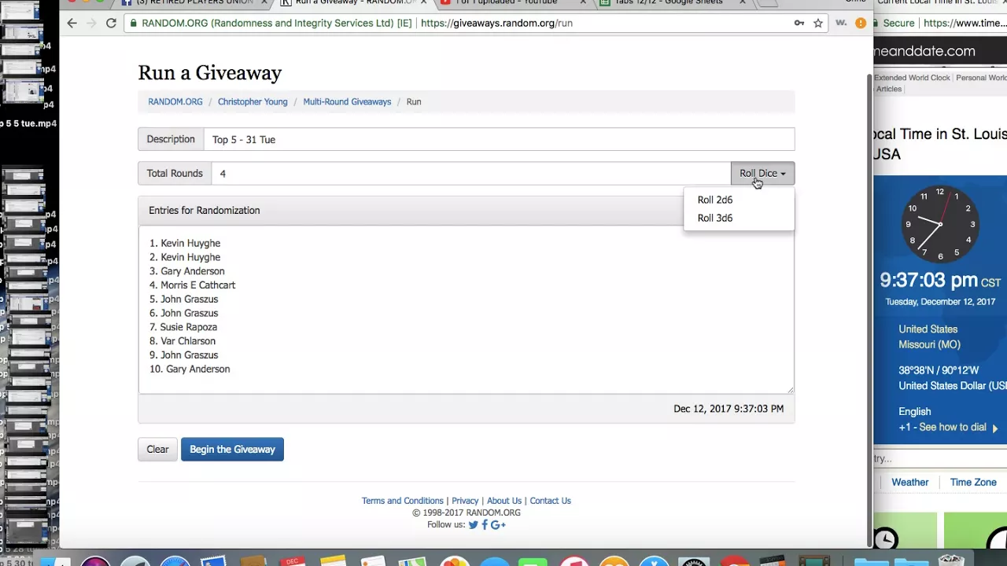1007x566 pixels.
Task: Click the page vertical scrollbar
Action: [869, 311]
